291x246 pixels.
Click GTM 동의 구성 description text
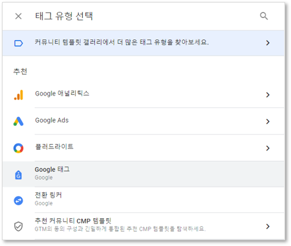(x=120, y=229)
